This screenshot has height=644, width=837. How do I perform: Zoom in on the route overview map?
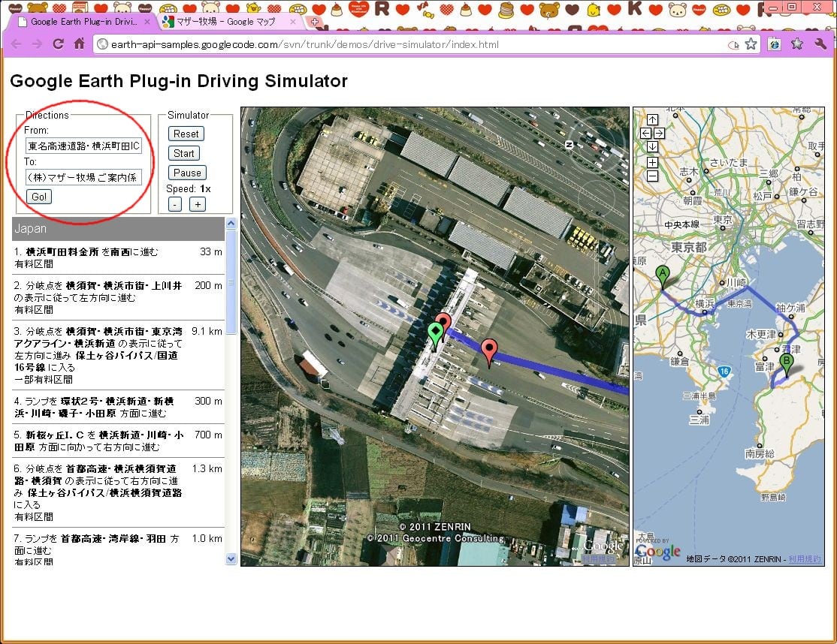[x=652, y=162]
